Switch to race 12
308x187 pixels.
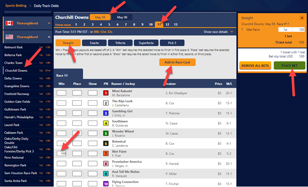[x=167, y=25]
